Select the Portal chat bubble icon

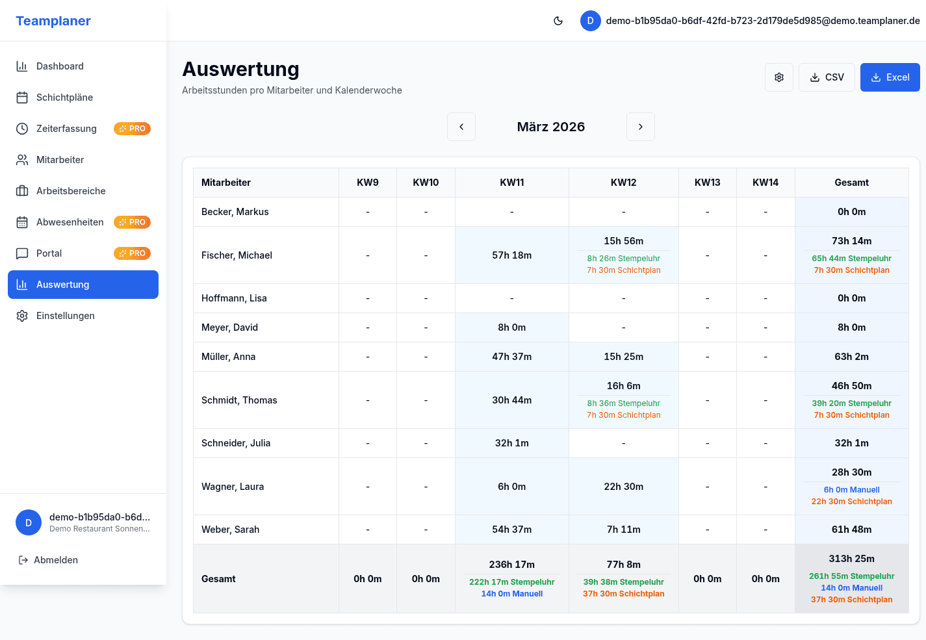21,253
